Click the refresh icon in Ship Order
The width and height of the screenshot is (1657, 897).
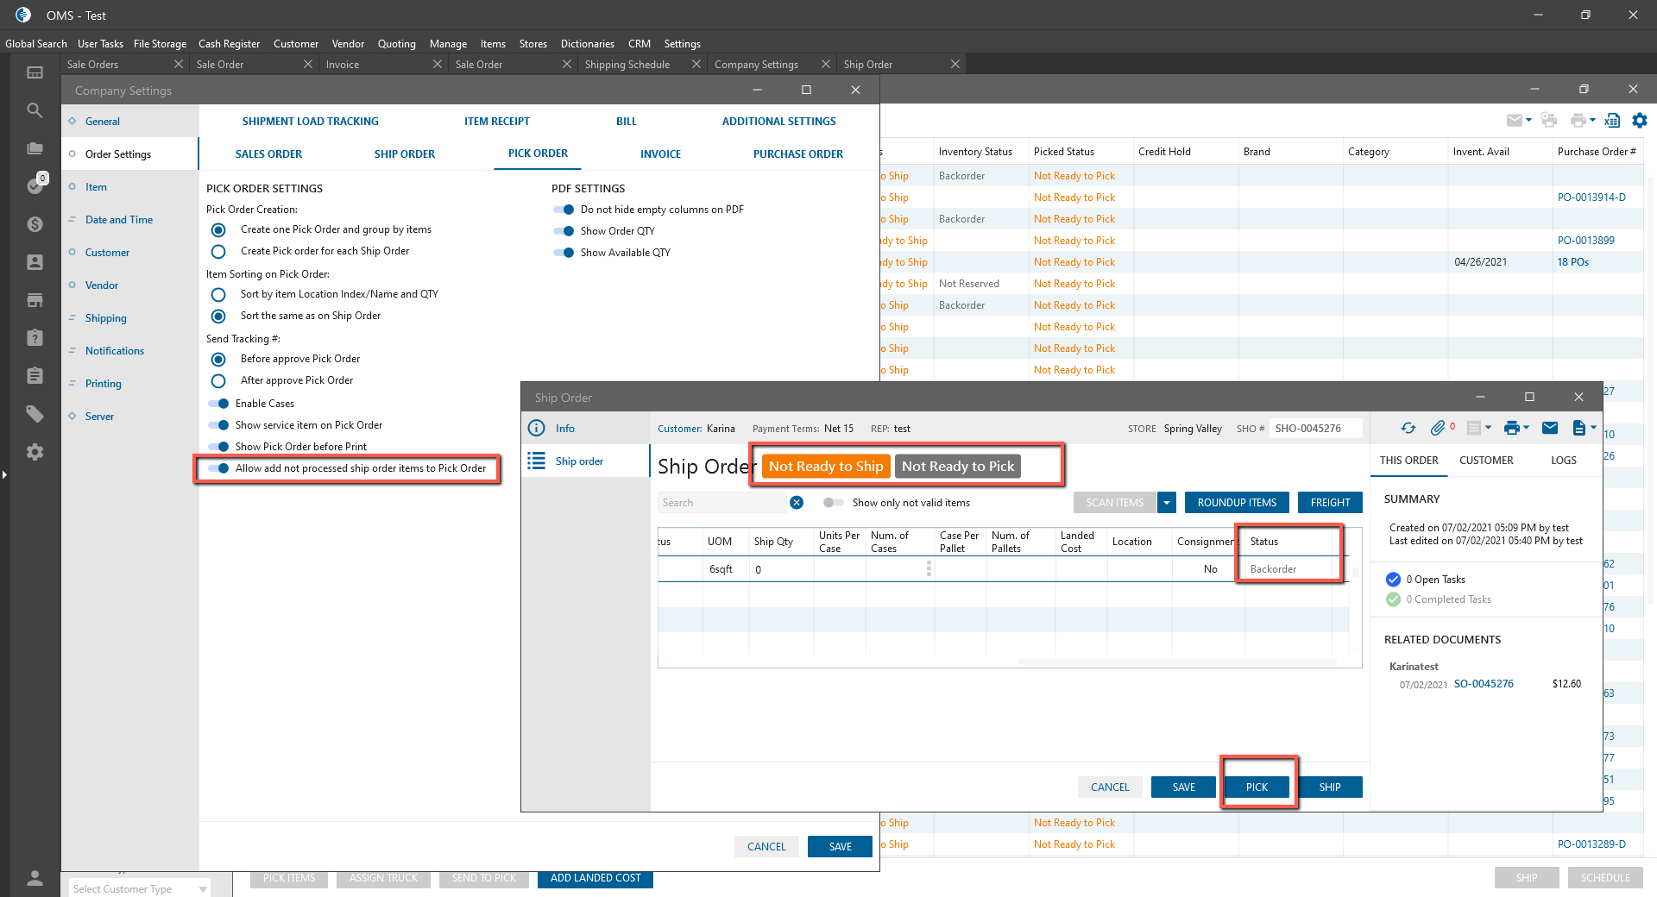pyautogui.click(x=1408, y=428)
